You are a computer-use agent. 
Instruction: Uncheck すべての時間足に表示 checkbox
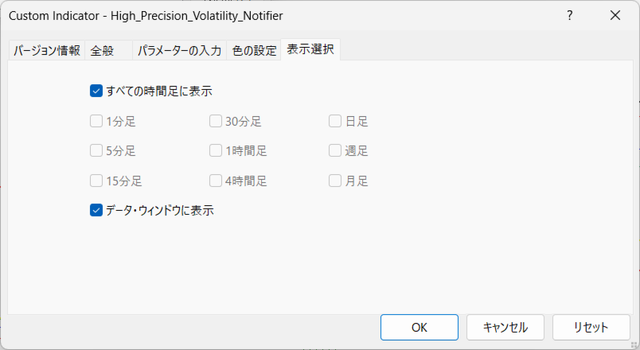tap(96, 91)
